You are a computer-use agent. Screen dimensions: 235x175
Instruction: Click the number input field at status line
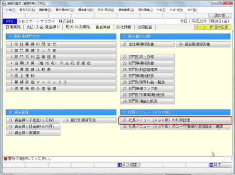[x=228, y=159]
